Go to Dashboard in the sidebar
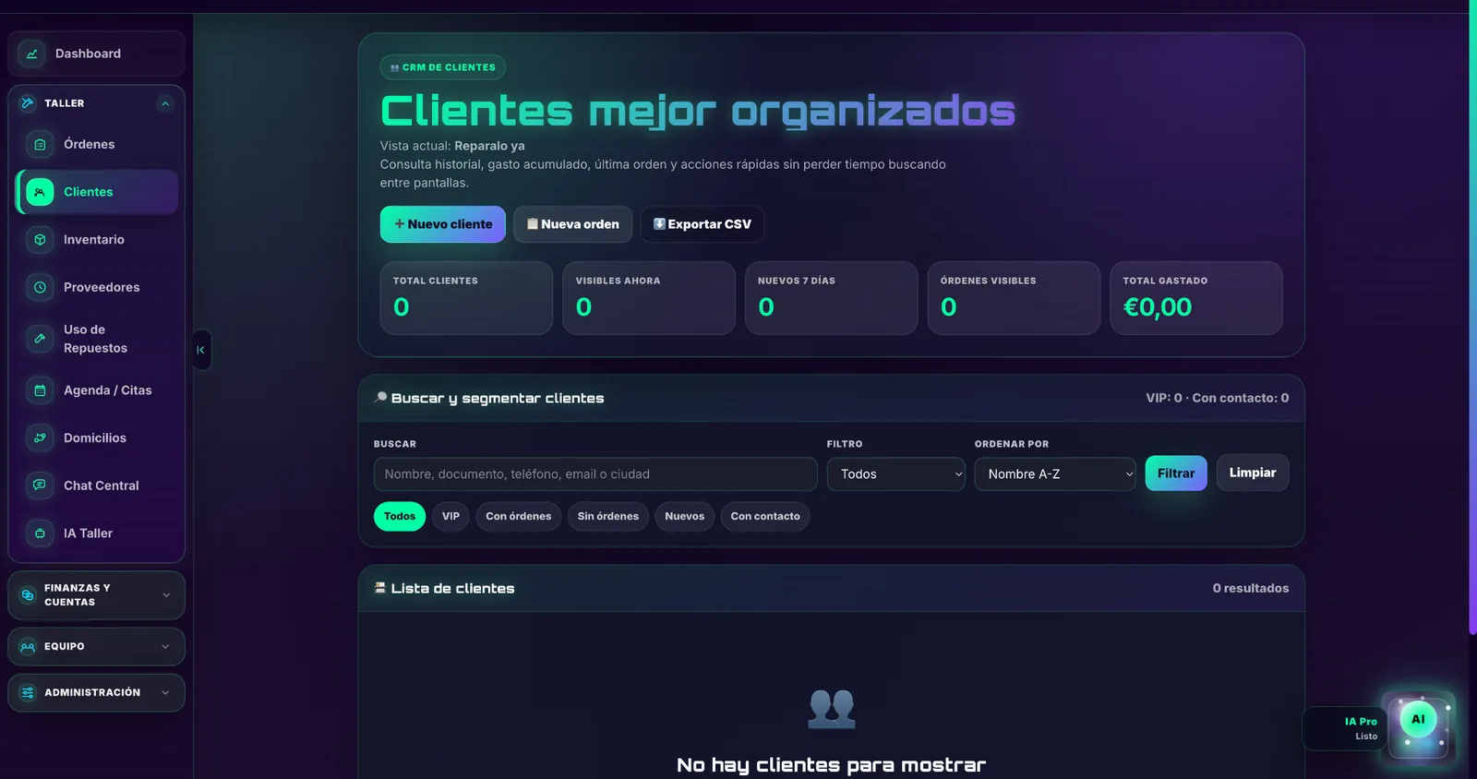1477x779 pixels. tap(96, 54)
